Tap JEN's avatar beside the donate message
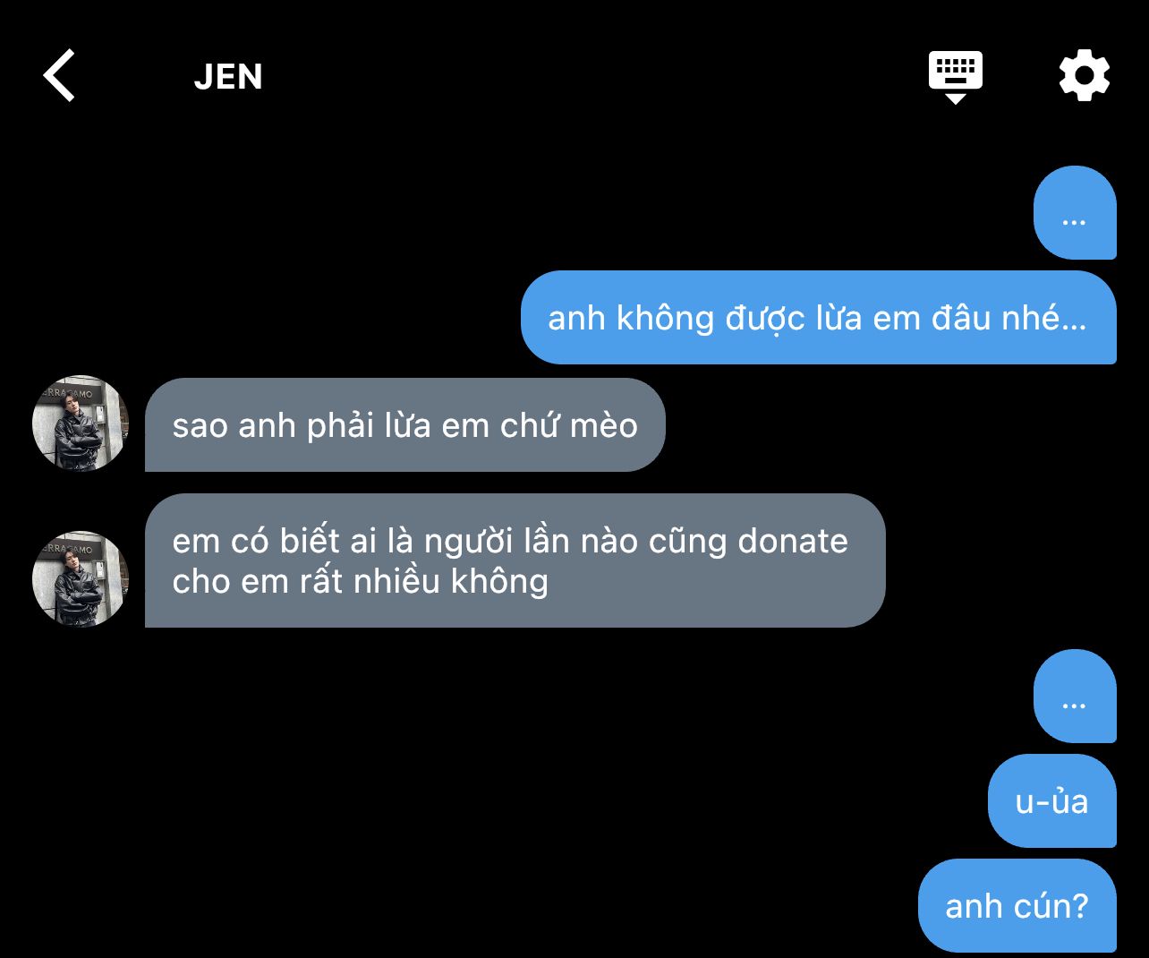This screenshot has height=958, width=1149. pyautogui.click(x=81, y=579)
